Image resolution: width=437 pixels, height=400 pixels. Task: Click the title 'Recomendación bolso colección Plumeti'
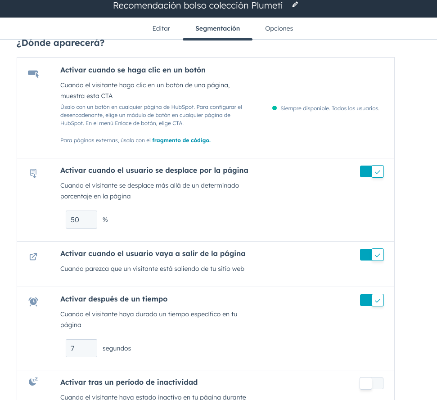(x=198, y=5)
